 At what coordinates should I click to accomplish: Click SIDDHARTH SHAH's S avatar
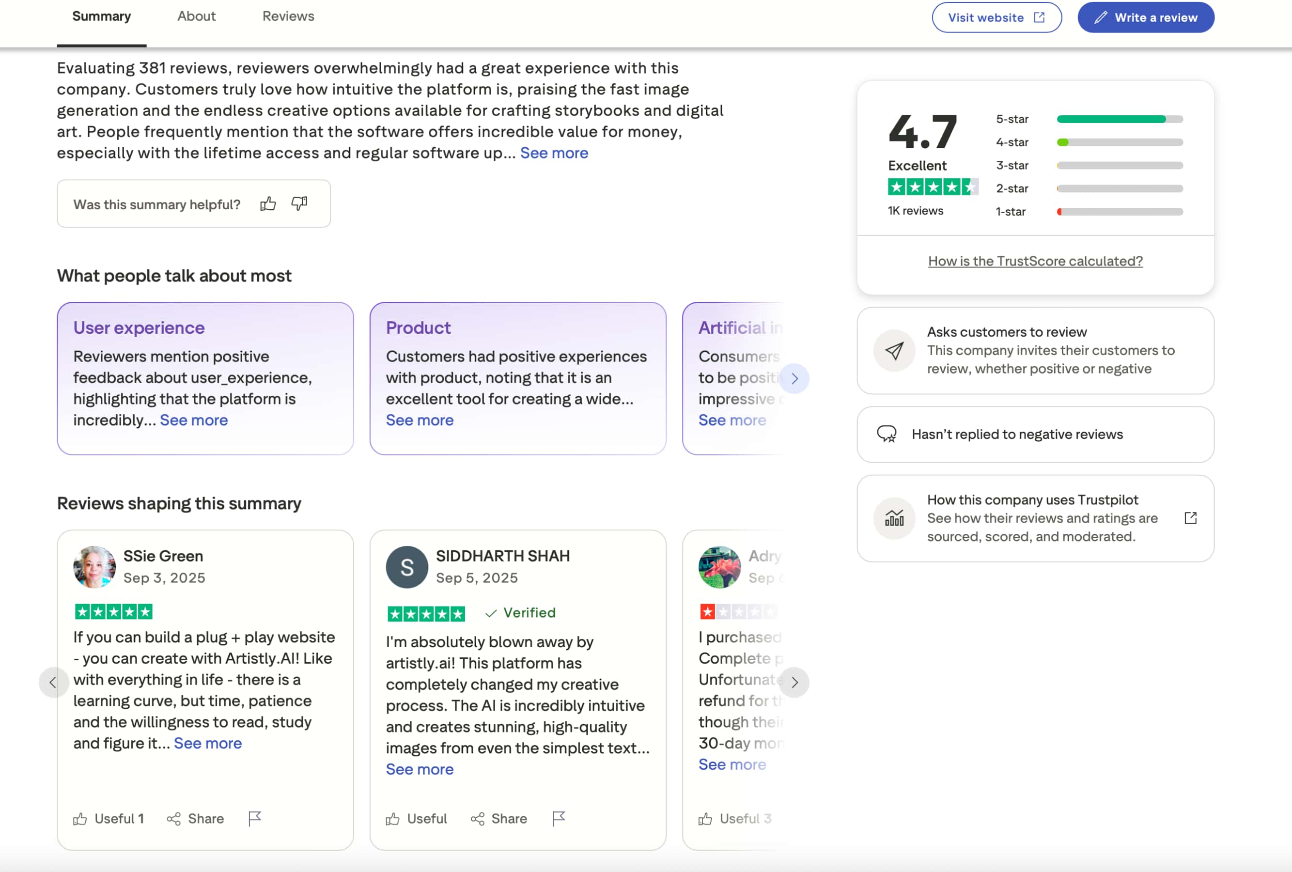[x=407, y=567]
